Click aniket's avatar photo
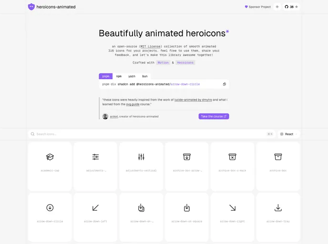 point(105,116)
